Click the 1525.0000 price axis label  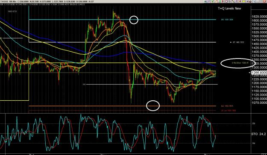pos(259,32)
